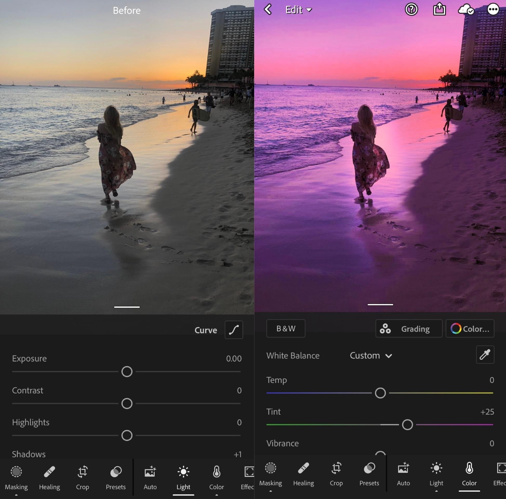This screenshot has width=506, height=499.
Task: Open the Edit mode dropdown
Action: pos(299,10)
